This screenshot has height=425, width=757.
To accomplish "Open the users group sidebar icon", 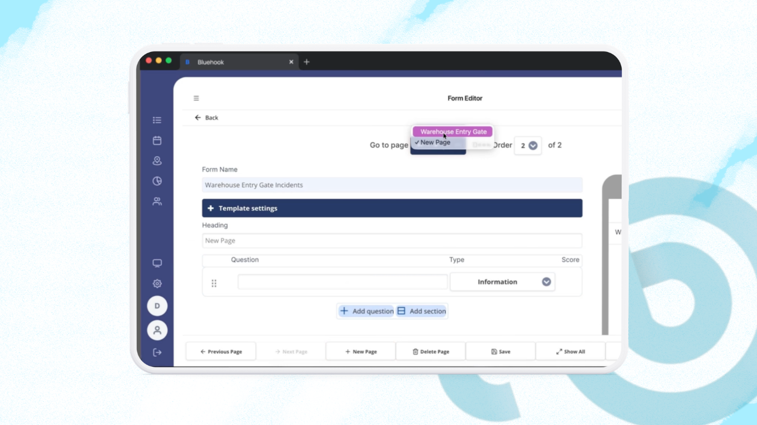I will (157, 201).
